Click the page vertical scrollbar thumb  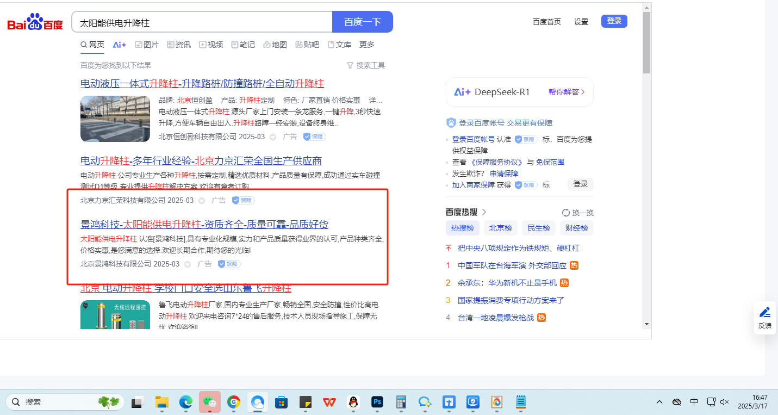click(x=646, y=42)
